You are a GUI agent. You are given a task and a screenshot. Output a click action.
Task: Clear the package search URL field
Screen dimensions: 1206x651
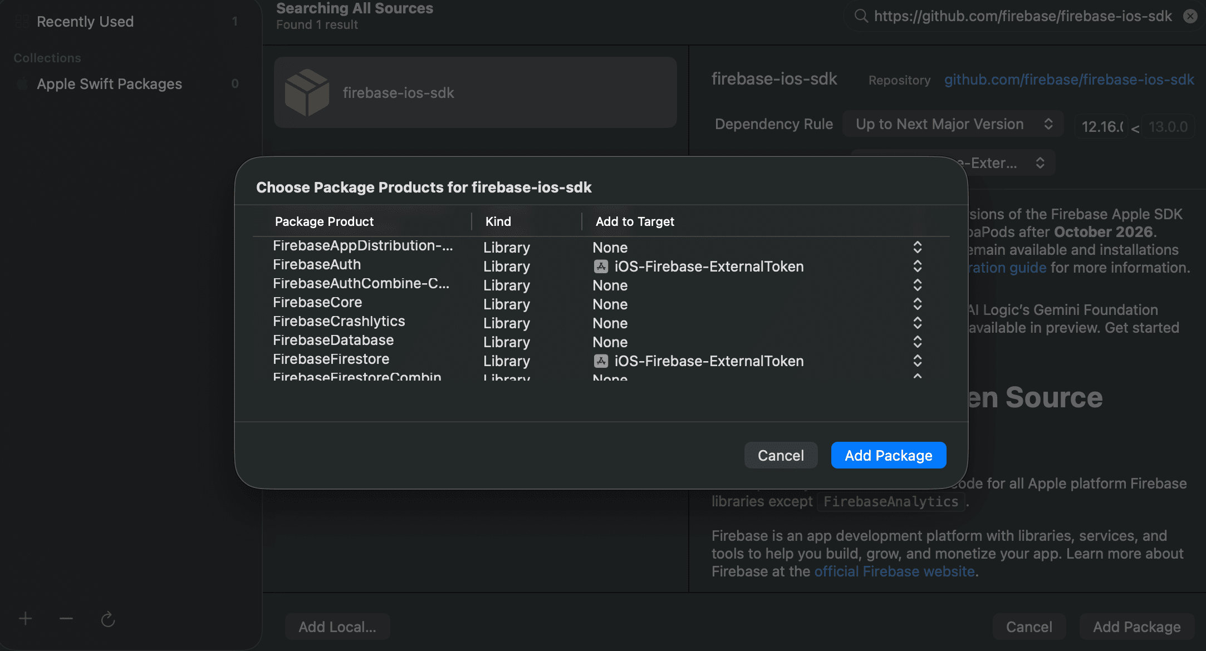coord(1190,16)
